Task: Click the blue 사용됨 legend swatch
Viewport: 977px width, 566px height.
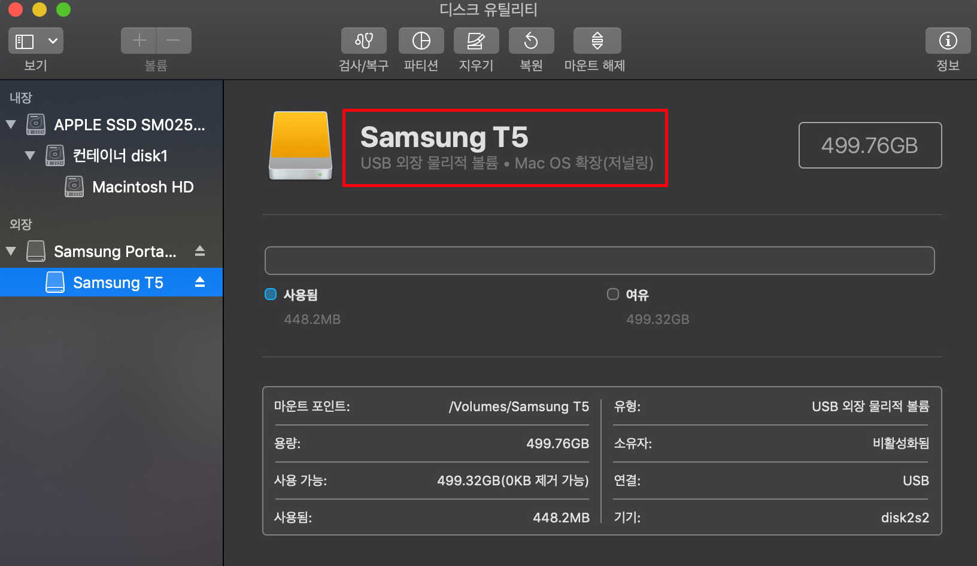Action: pos(271,294)
